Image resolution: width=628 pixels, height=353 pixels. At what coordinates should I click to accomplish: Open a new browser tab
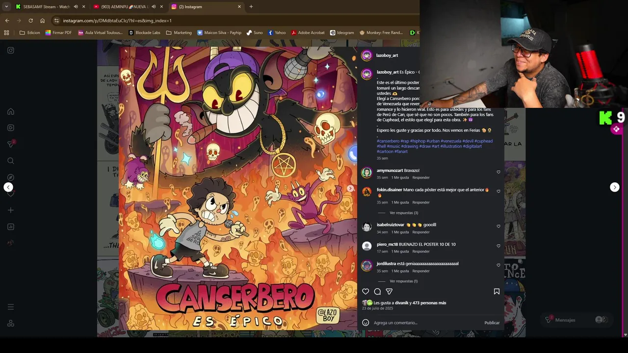(x=251, y=7)
